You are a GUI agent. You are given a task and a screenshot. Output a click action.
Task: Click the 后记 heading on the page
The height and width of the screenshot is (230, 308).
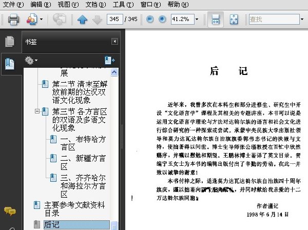coord(228,71)
